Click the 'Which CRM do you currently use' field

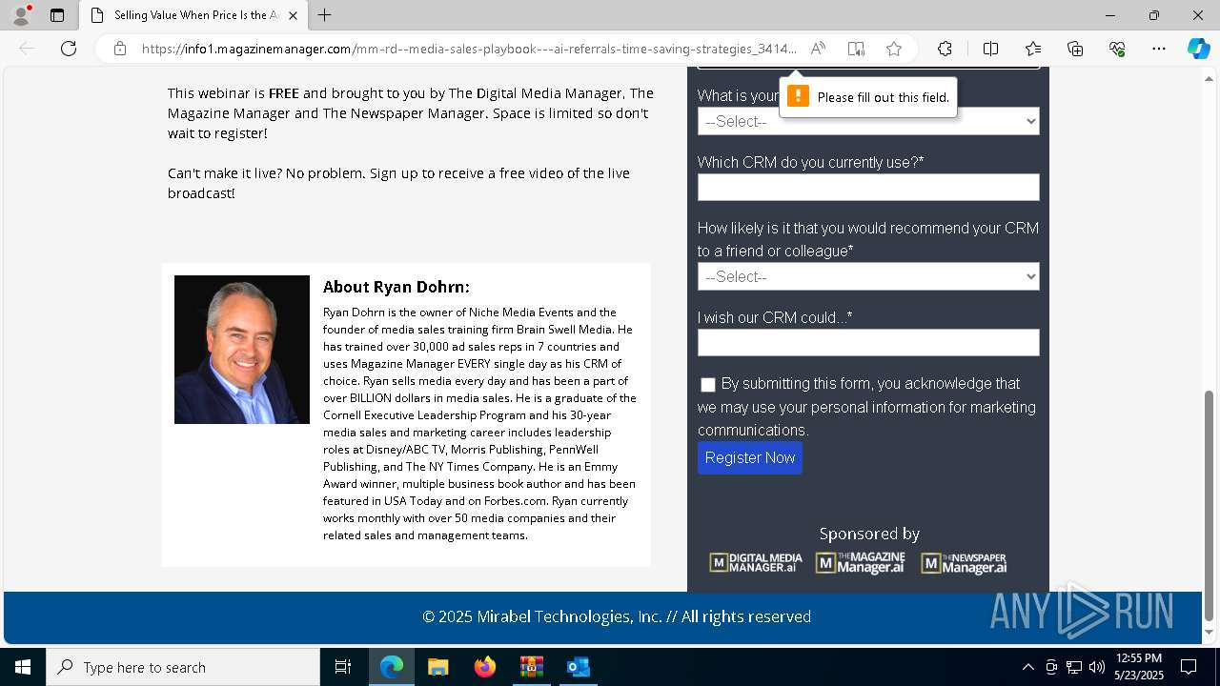tap(868, 187)
